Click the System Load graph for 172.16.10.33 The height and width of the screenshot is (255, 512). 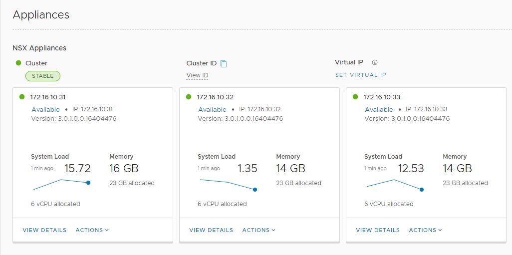[394, 184]
